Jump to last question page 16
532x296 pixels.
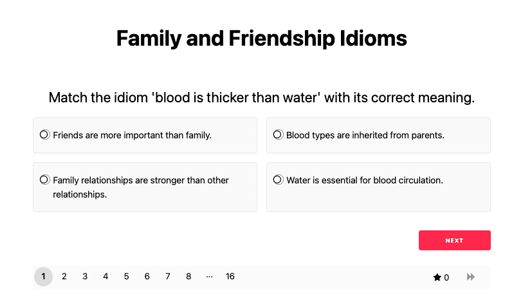tap(230, 277)
